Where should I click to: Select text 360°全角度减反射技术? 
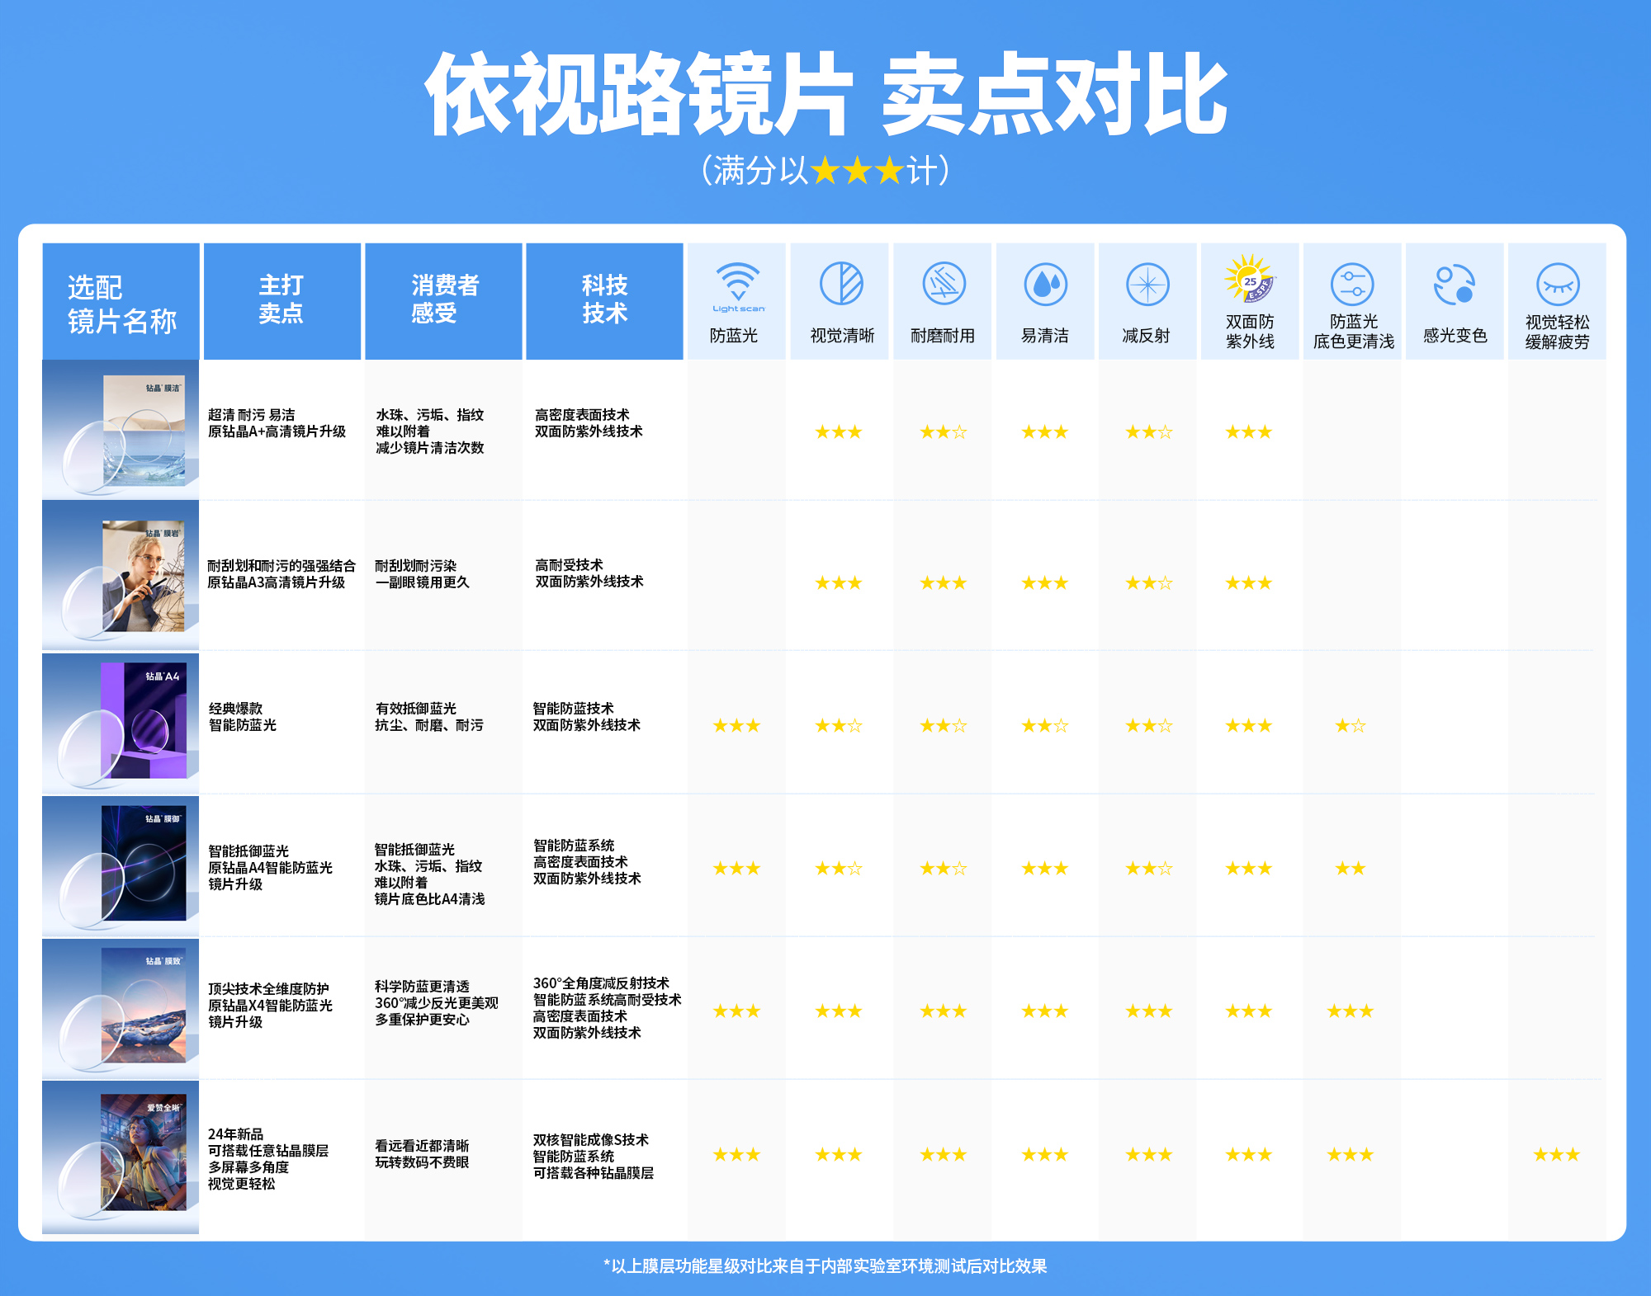(601, 983)
